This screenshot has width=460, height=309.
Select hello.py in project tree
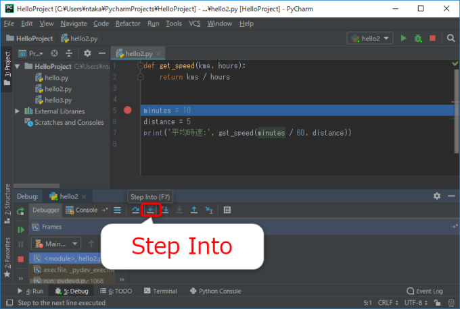pyautogui.click(x=52, y=78)
